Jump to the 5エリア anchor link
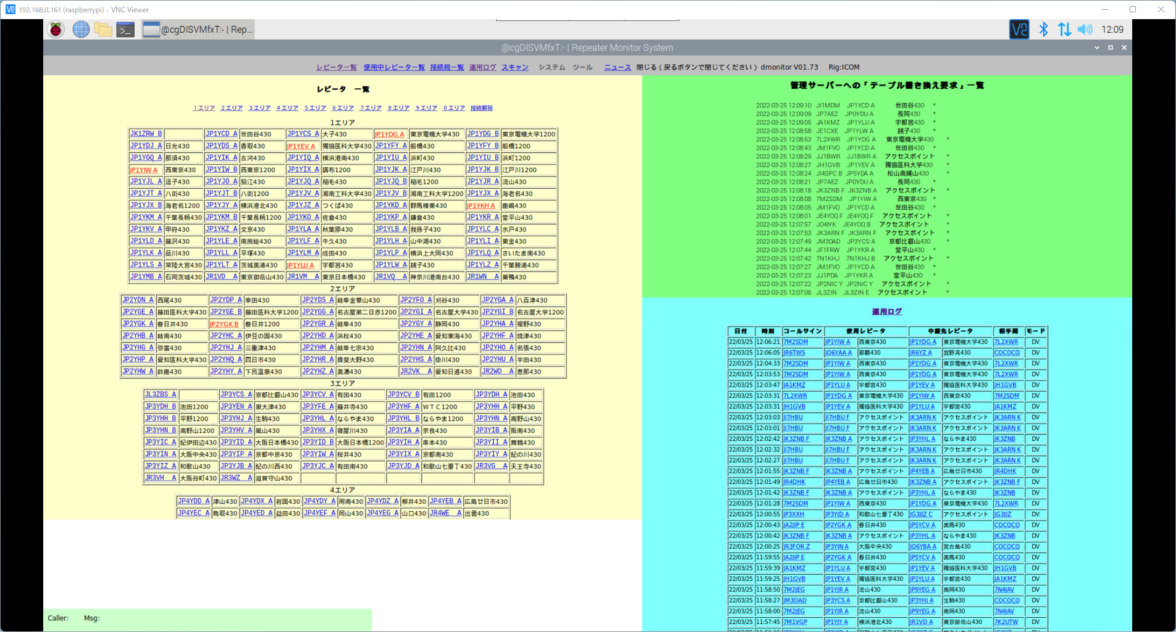The height and width of the screenshot is (632, 1176). tap(315, 108)
